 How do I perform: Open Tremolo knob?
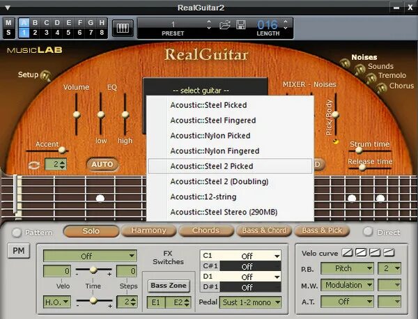click(371, 79)
